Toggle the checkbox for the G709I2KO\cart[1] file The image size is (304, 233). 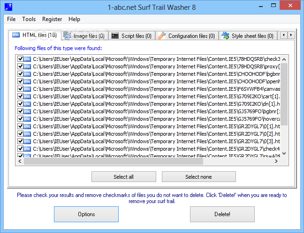(20, 96)
